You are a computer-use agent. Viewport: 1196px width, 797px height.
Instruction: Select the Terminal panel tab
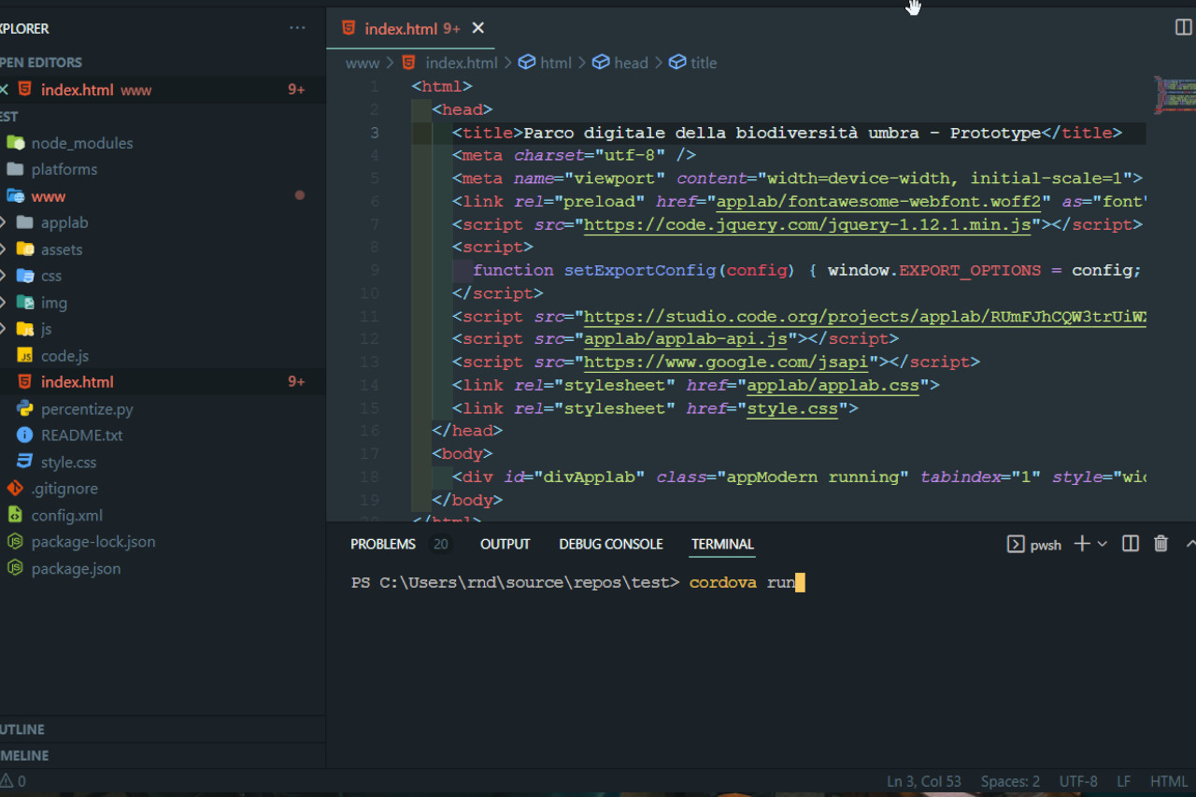pyautogui.click(x=722, y=544)
